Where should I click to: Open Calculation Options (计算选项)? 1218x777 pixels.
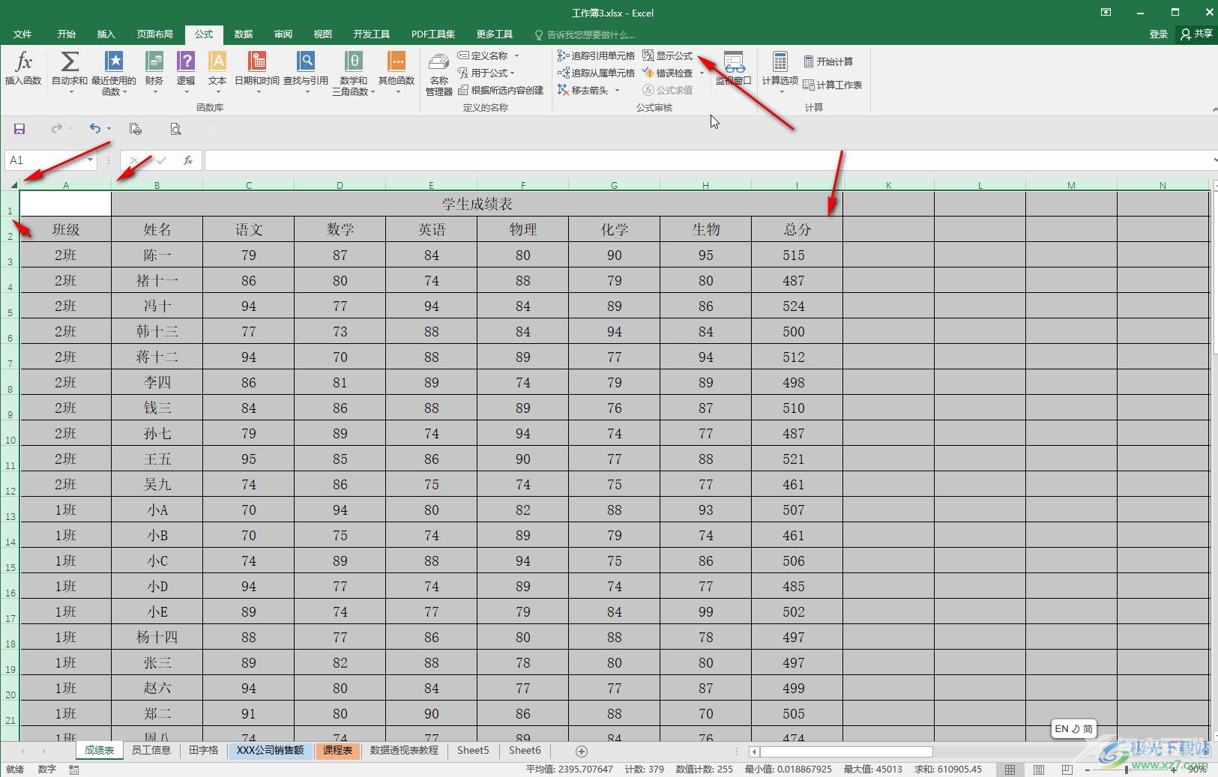click(780, 72)
